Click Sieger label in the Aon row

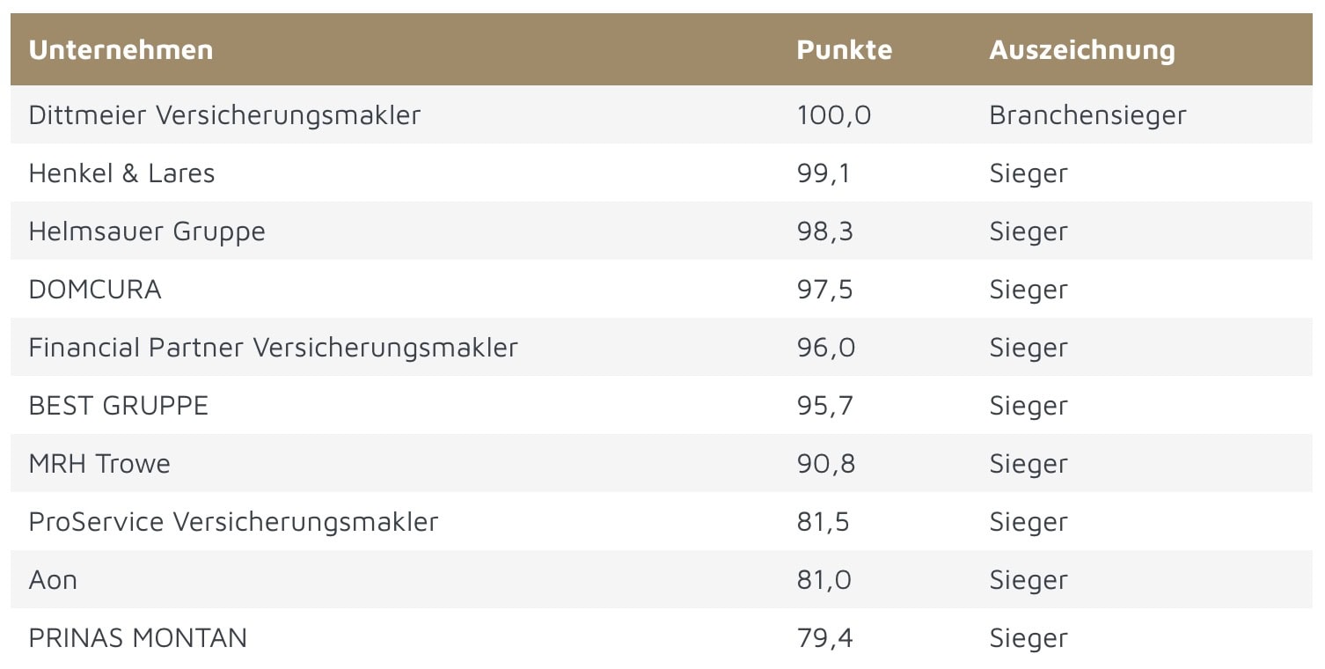1028,580
